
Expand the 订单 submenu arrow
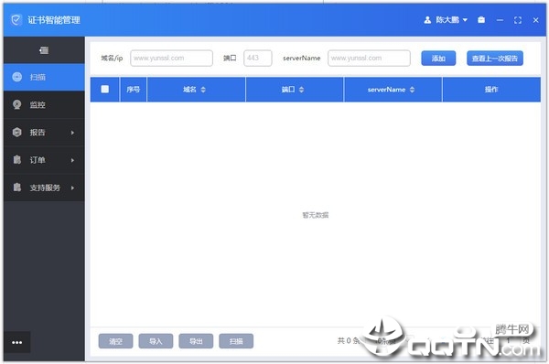(x=72, y=160)
